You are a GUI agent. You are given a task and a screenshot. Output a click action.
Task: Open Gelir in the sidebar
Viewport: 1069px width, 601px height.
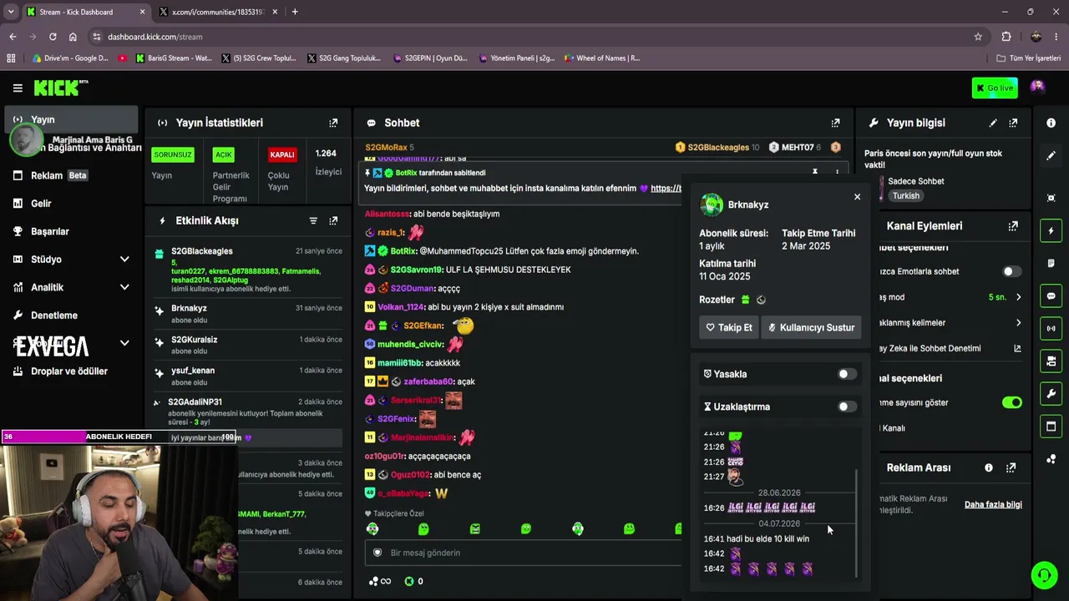coord(70,204)
